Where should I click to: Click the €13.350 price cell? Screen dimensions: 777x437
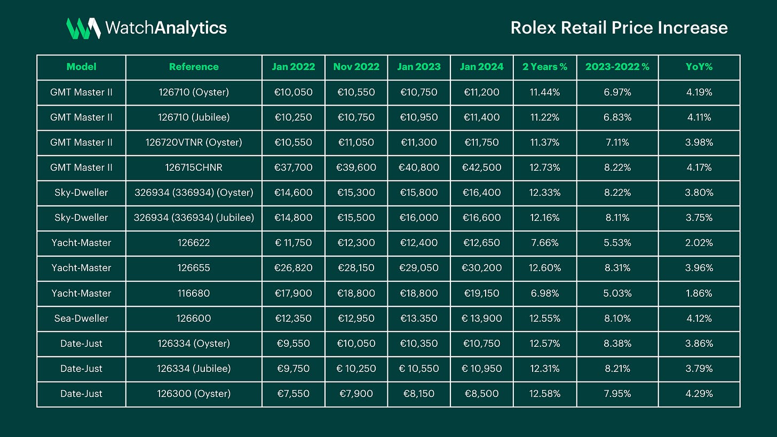[419, 318]
